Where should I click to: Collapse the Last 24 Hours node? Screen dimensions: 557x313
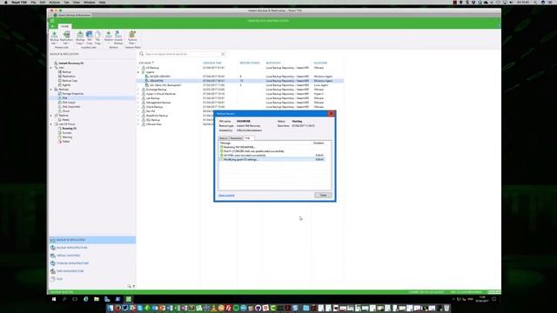[51, 124]
